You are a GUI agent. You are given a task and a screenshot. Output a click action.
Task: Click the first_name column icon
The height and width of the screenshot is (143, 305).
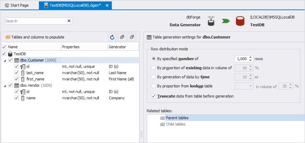[x=23, y=79]
